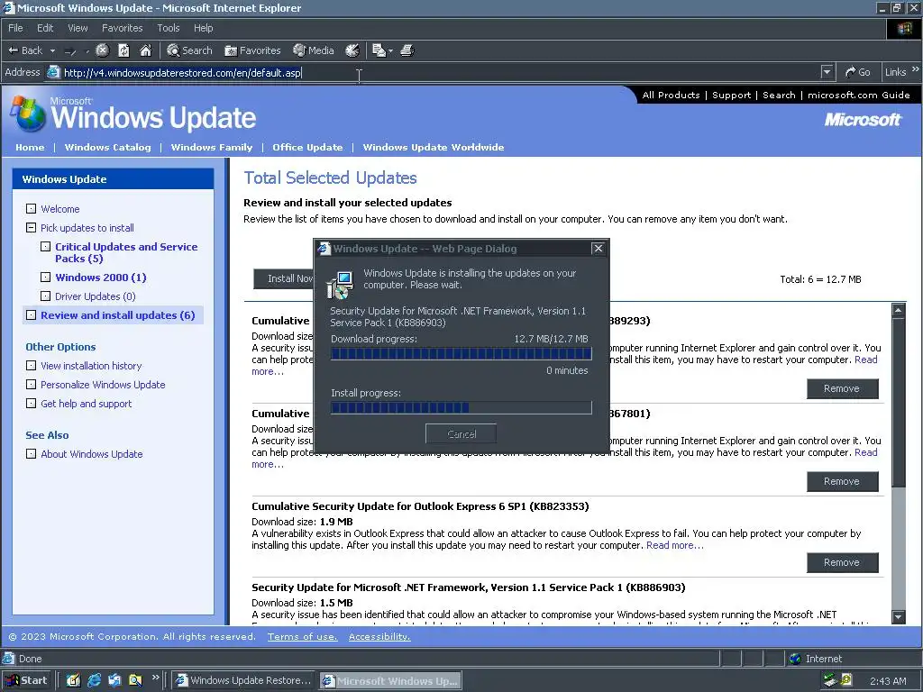The image size is (923, 692).
Task: Open the Windows Start menu
Action: point(26,680)
